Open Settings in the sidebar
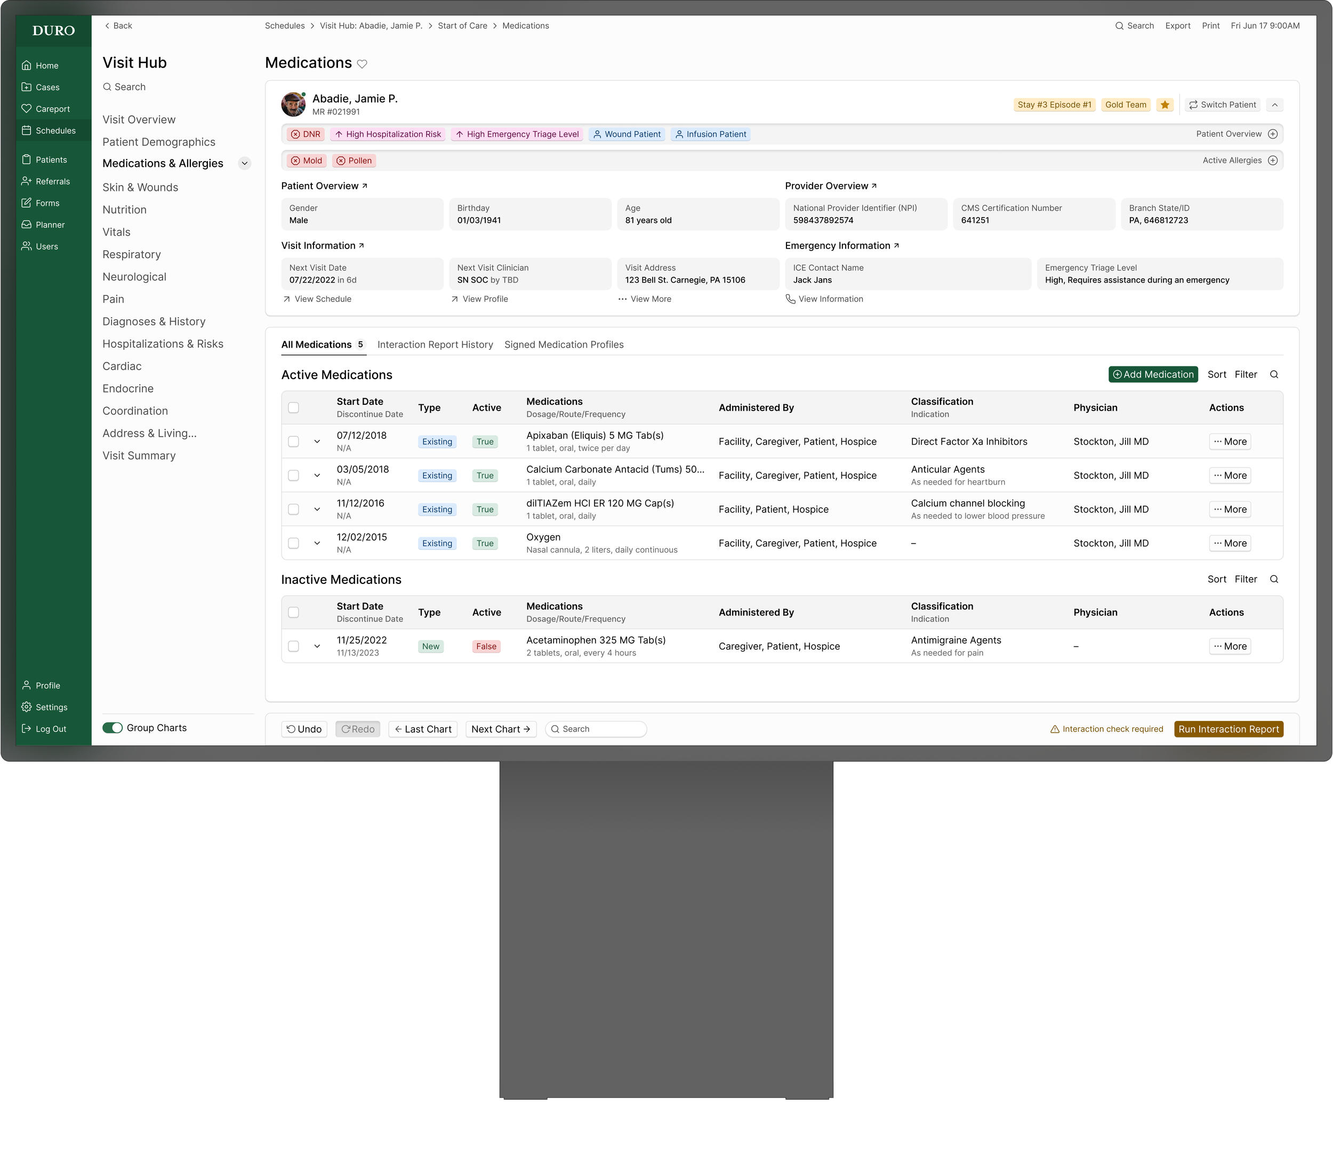This screenshot has height=1154, width=1333. click(51, 707)
